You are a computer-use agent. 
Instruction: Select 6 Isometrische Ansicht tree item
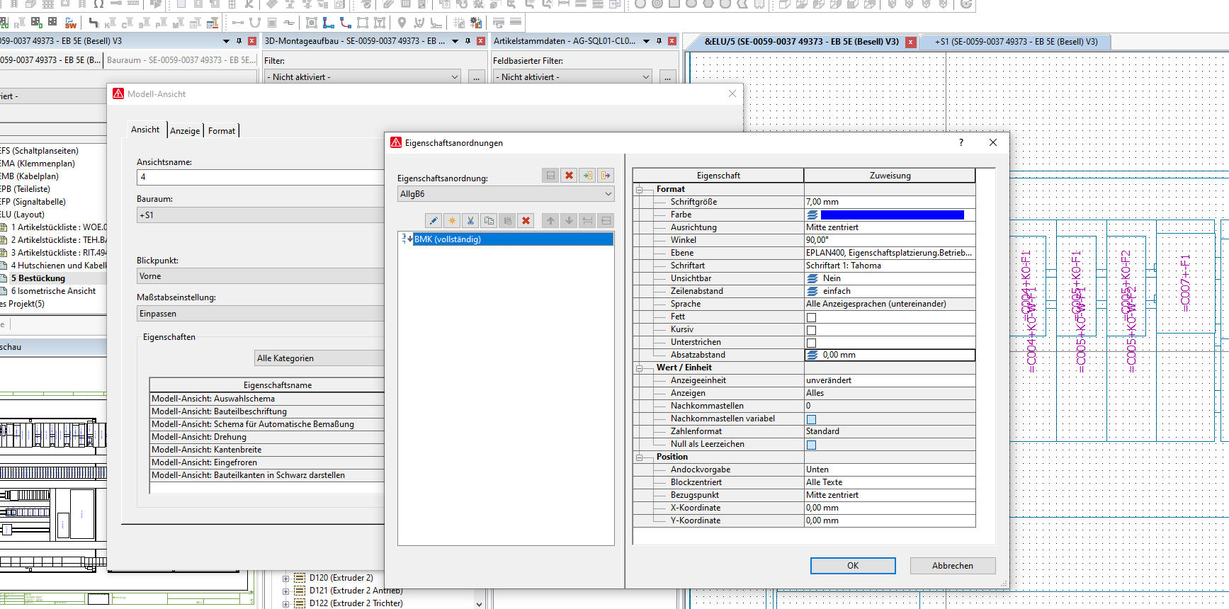[53, 291]
